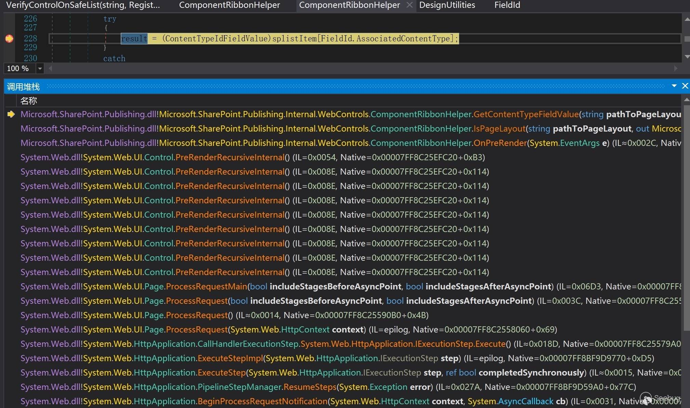The width and height of the screenshot is (690, 408).
Task: Switch to the FieldId tab
Action: (x=507, y=5)
